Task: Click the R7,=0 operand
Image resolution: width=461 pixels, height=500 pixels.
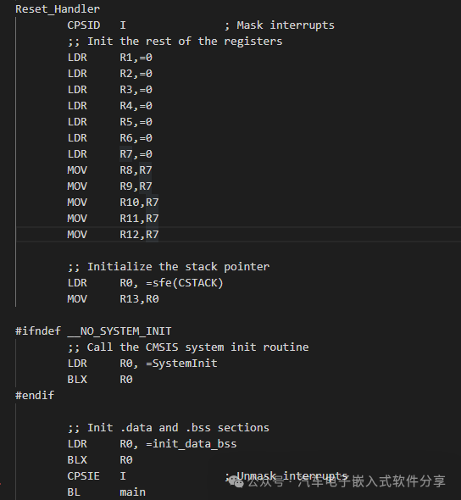Action: (x=136, y=154)
